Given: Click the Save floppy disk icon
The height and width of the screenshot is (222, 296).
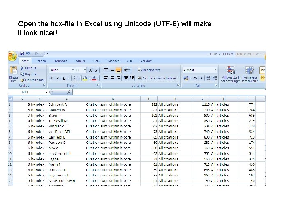Looking at the screenshot, I should coord(22,54).
